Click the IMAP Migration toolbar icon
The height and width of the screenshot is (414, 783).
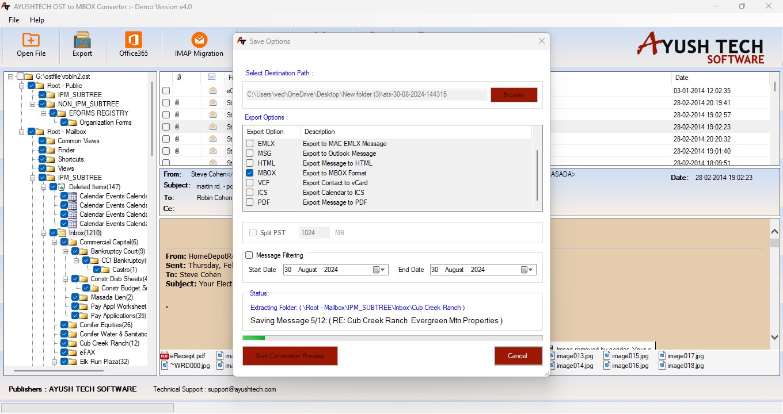click(x=199, y=40)
